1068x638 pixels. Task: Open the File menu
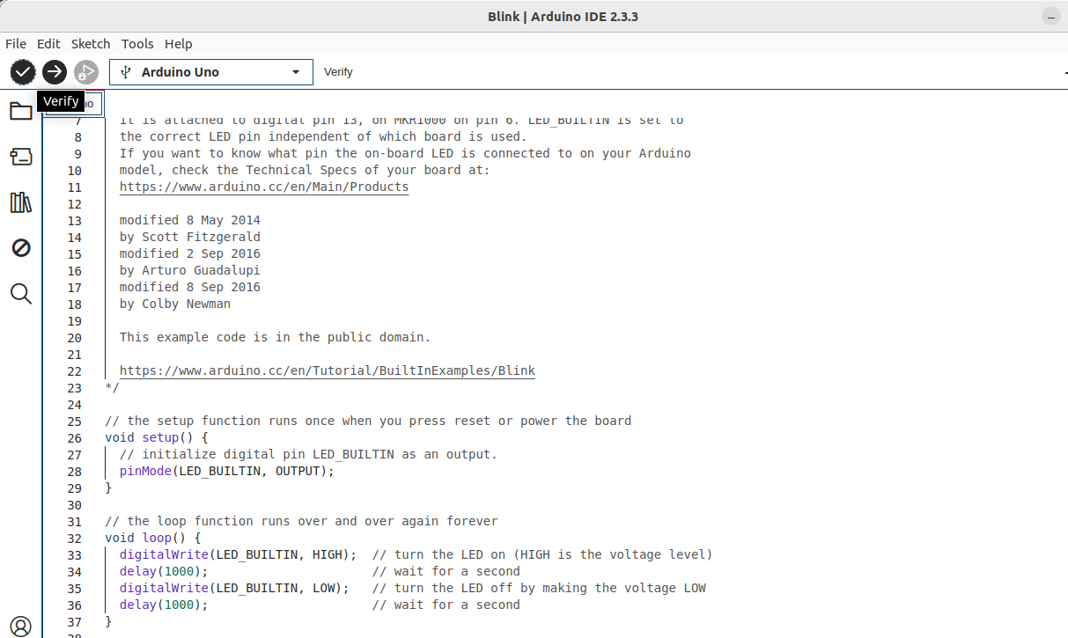[16, 44]
